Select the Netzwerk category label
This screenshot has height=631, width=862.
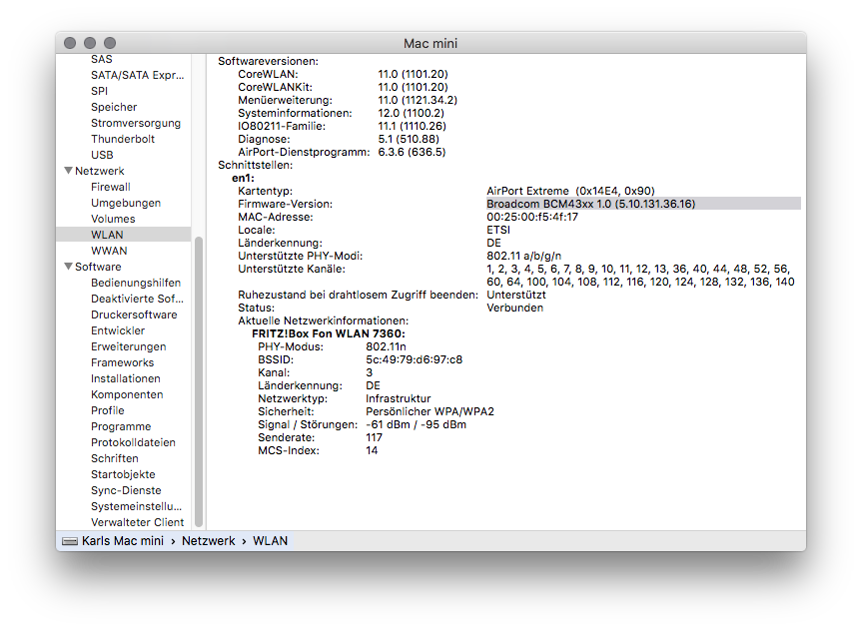click(x=100, y=171)
